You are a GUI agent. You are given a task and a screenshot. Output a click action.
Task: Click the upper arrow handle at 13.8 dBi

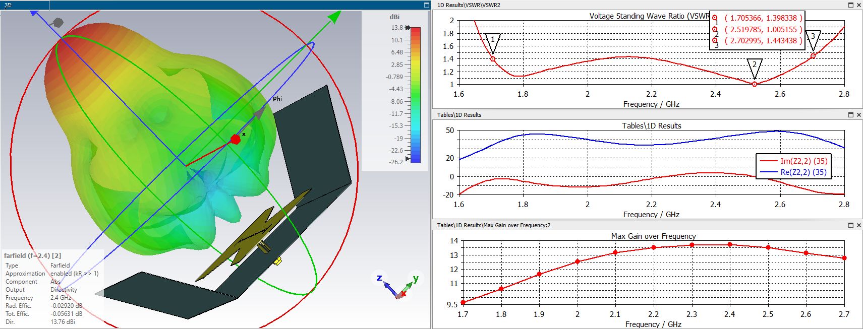click(408, 28)
